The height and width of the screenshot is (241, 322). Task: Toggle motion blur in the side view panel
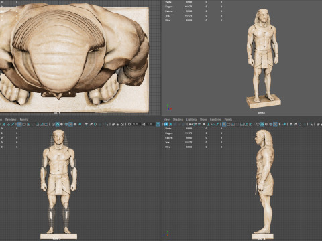coord(295,124)
